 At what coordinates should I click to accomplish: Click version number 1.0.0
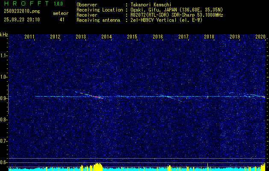pos(58,4)
